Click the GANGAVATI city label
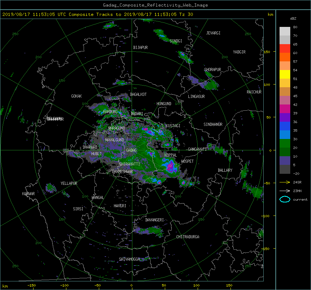This screenshot has height=290, width=311. 197,149
